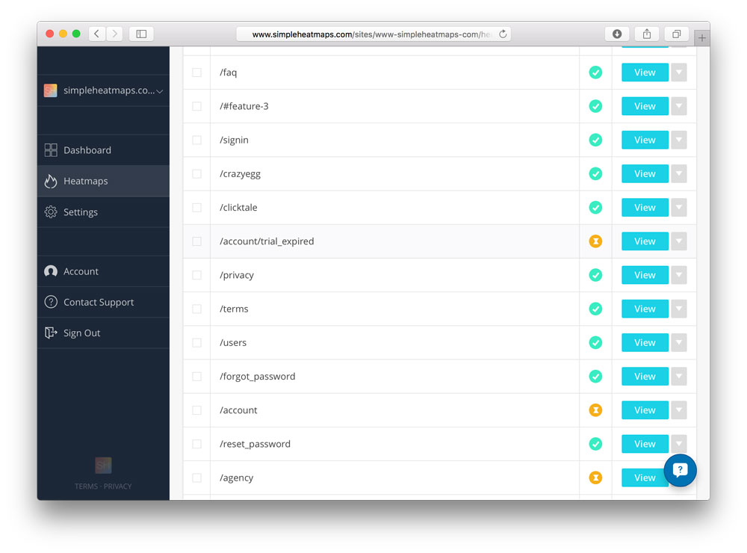747x553 pixels.
Task: Click the /agency page path text
Action: [236, 478]
